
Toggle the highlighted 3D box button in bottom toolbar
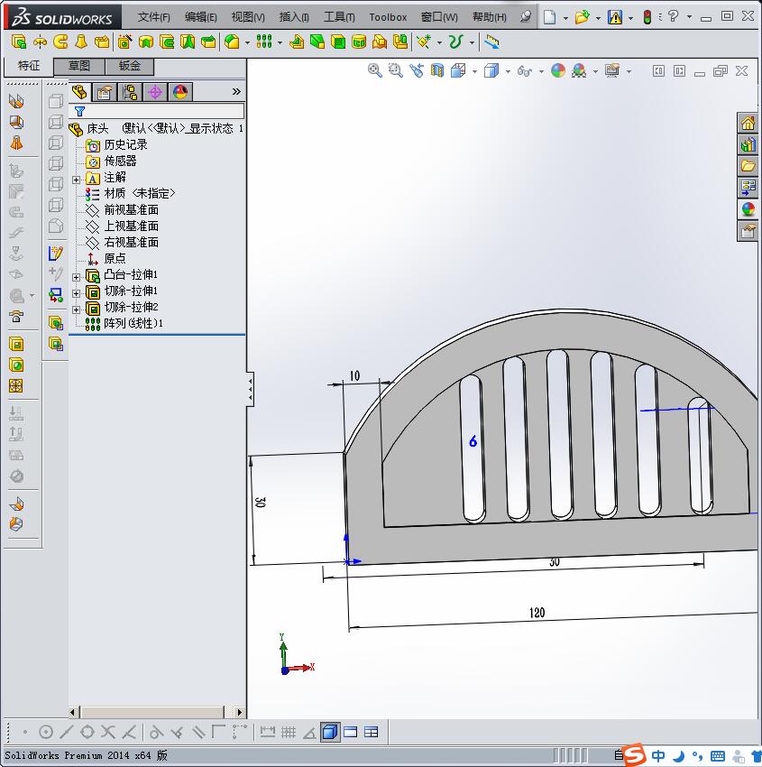[330, 732]
